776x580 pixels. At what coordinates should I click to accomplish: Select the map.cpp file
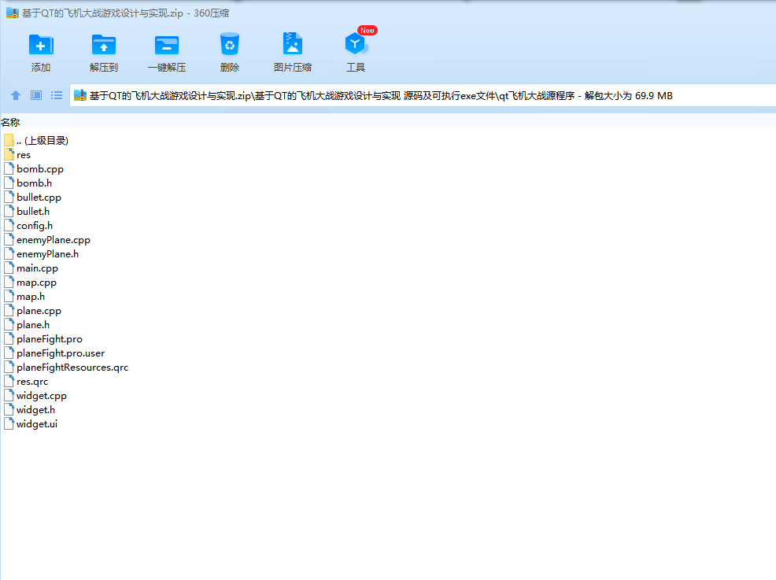coord(37,283)
